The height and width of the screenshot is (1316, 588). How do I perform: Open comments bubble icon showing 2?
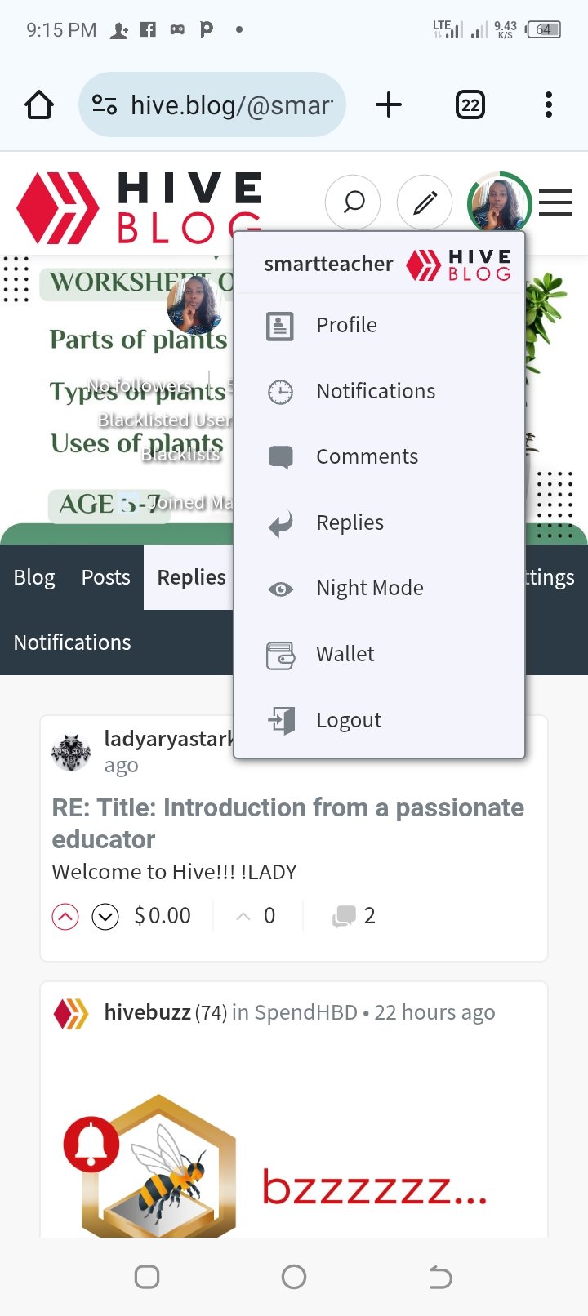point(344,916)
